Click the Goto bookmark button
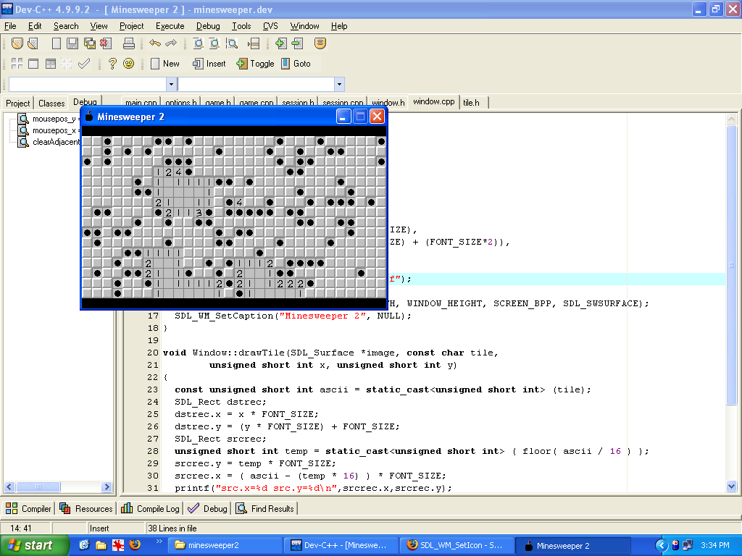Image resolution: width=742 pixels, height=556 pixels. 296,64
